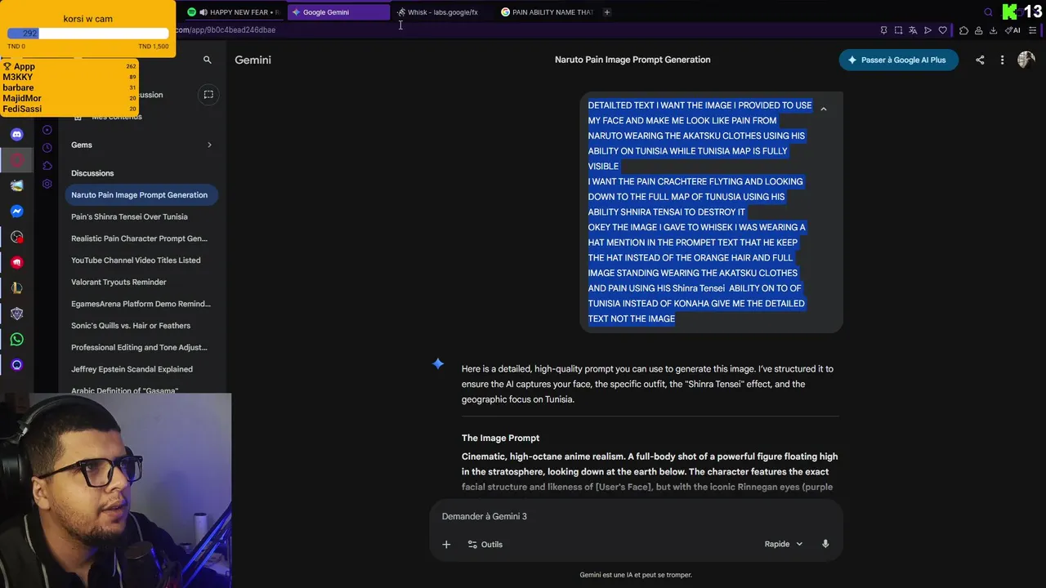
Task: Open the WhatsApp sidebar icon
Action: pyautogui.click(x=16, y=339)
